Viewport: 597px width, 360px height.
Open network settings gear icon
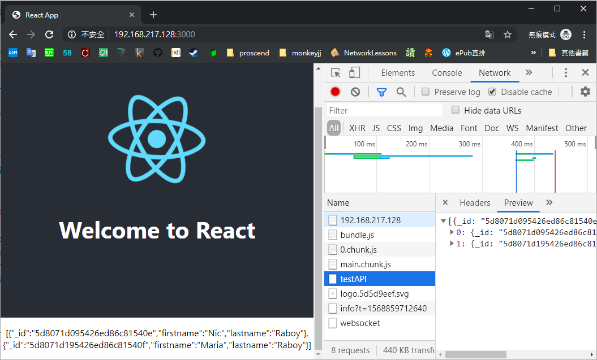[x=585, y=92]
